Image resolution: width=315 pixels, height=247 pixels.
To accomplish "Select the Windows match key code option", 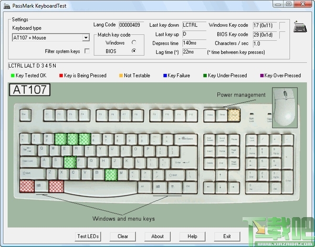I will (134, 42).
